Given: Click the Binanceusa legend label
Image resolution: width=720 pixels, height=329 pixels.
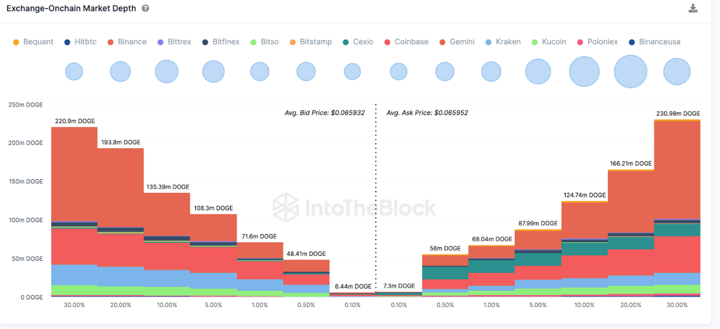Looking at the screenshot, I should tap(660, 42).
